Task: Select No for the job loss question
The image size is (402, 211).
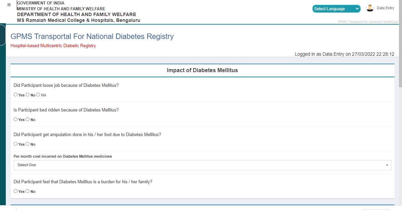Action: pos(28,94)
